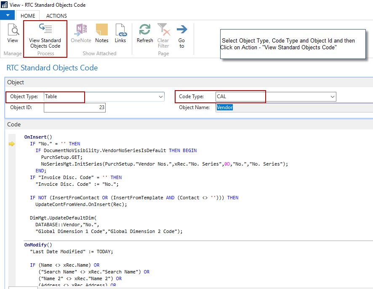The image size is (373, 289).
Task: Click the UpdateContFromVend.OnInsert(Rec); line
Action: (x=81, y=204)
